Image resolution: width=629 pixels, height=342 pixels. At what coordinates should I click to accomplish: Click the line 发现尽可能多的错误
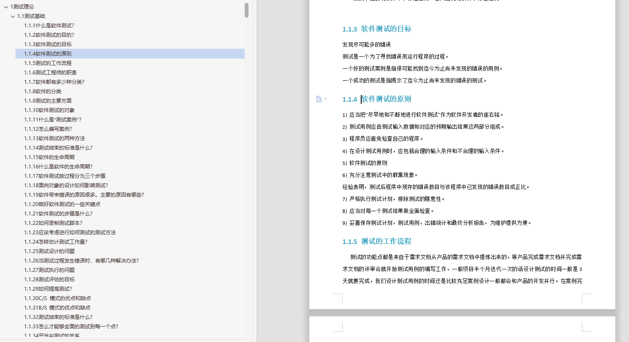pos(367,44)
